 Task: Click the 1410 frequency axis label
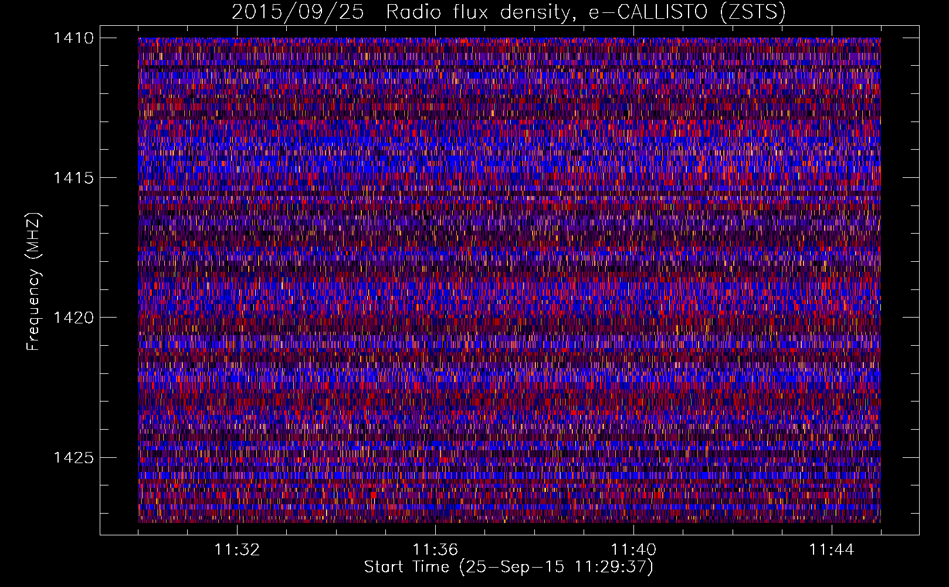(73, 38)
